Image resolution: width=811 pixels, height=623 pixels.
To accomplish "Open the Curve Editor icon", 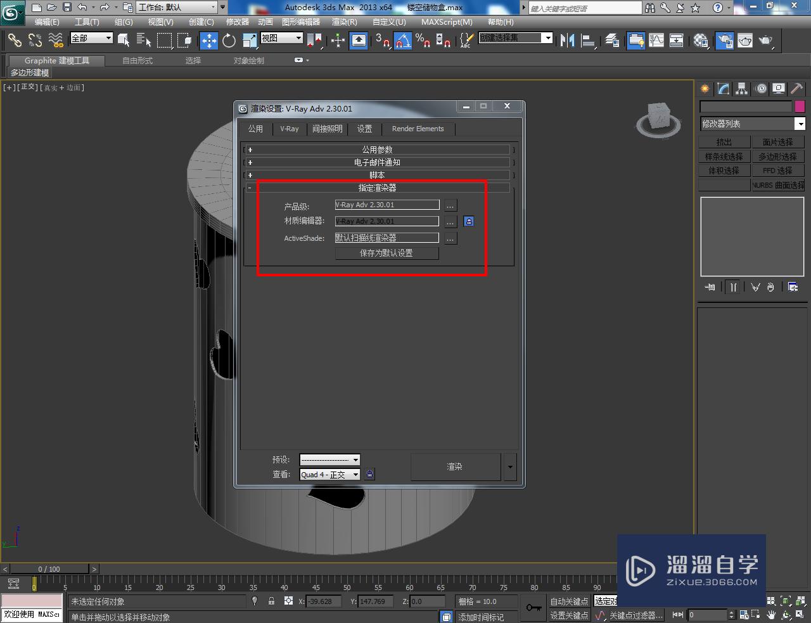I will [x=656, y=41].
